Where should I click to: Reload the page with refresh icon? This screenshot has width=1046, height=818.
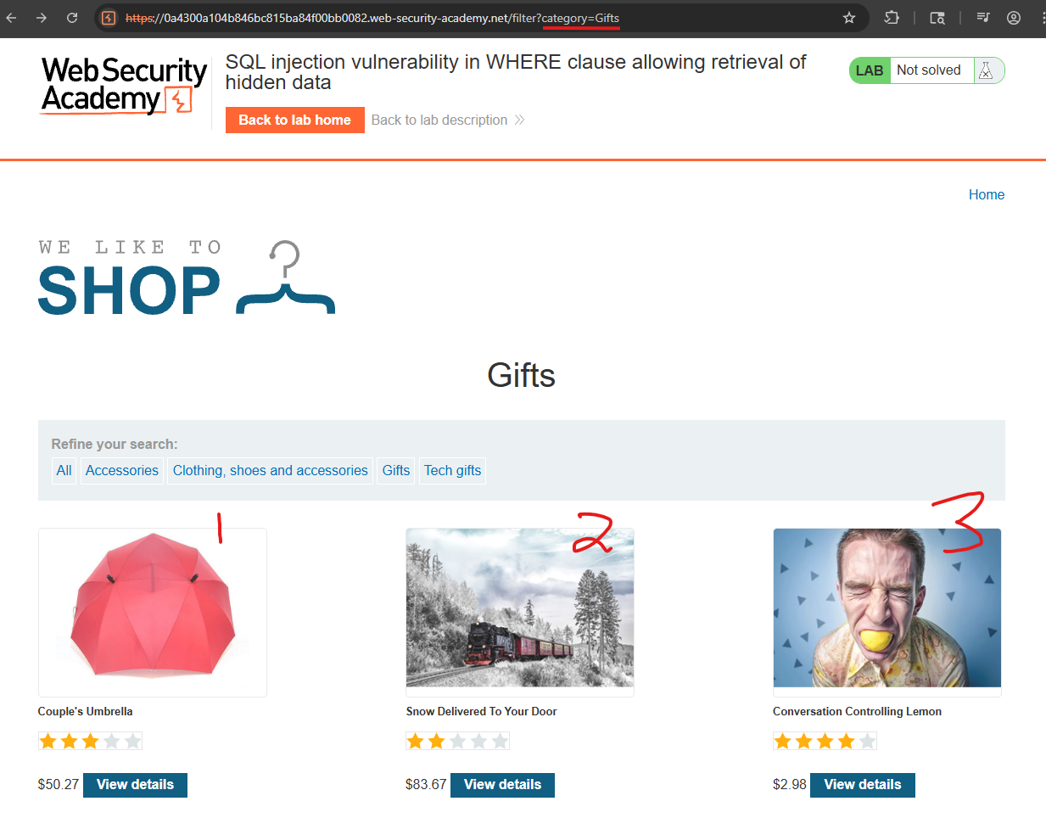click(x=72, y=18)
